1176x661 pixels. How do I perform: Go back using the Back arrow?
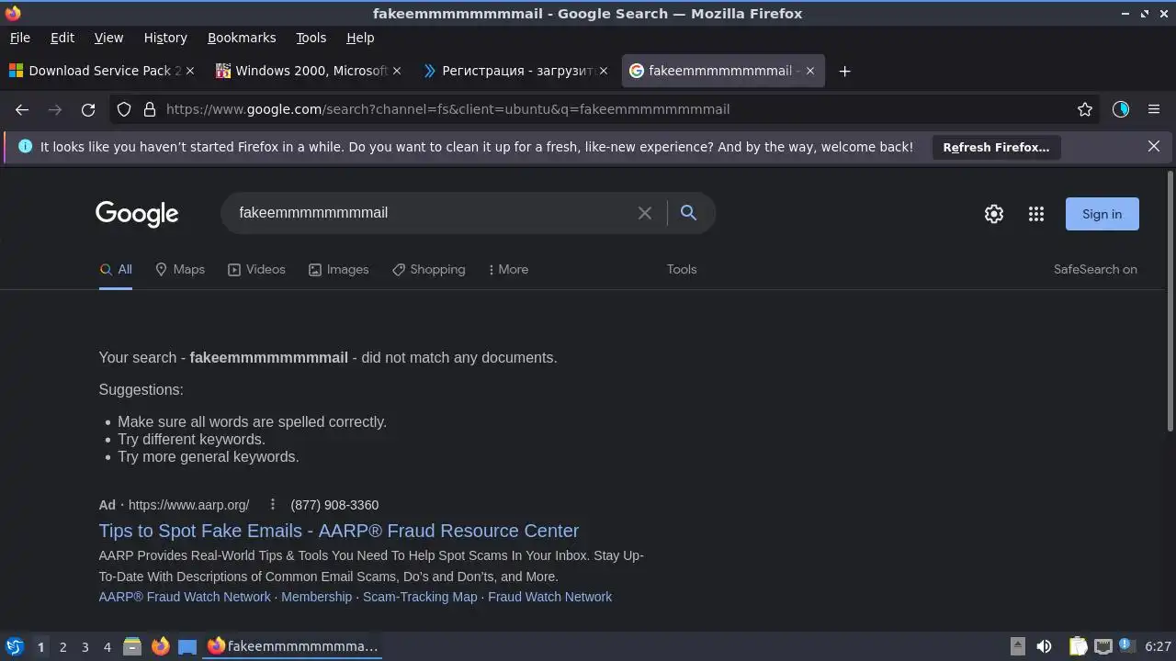(22, 109)
